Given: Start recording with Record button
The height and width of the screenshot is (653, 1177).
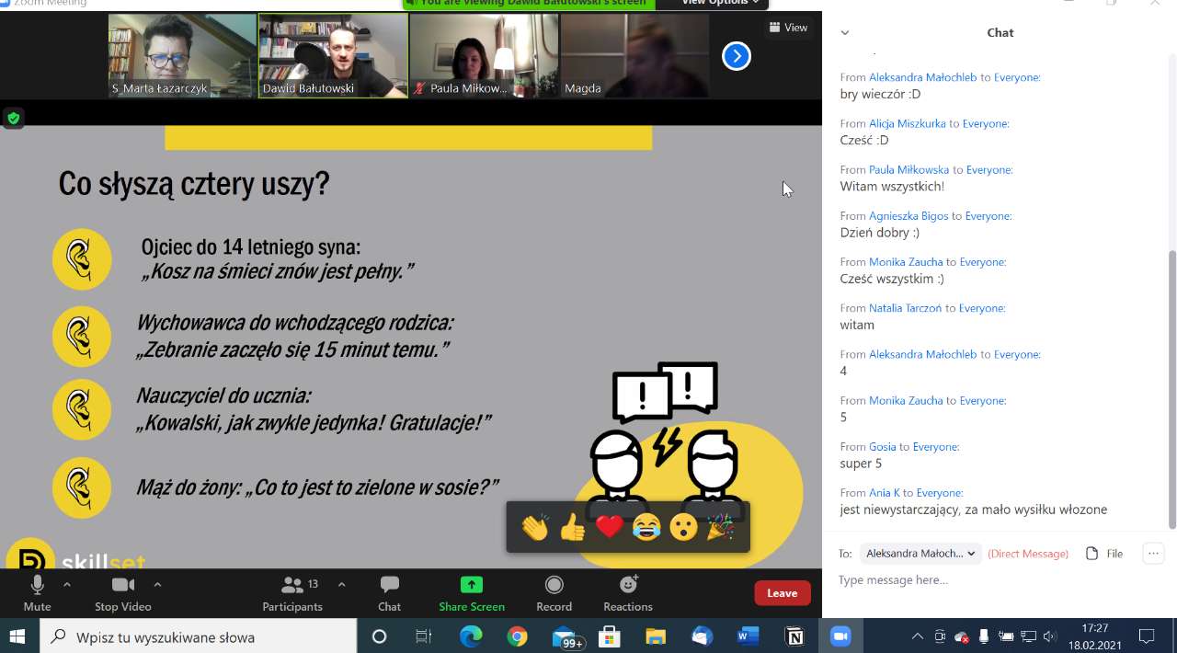Looking at the screenshot, I should (554, 592).
